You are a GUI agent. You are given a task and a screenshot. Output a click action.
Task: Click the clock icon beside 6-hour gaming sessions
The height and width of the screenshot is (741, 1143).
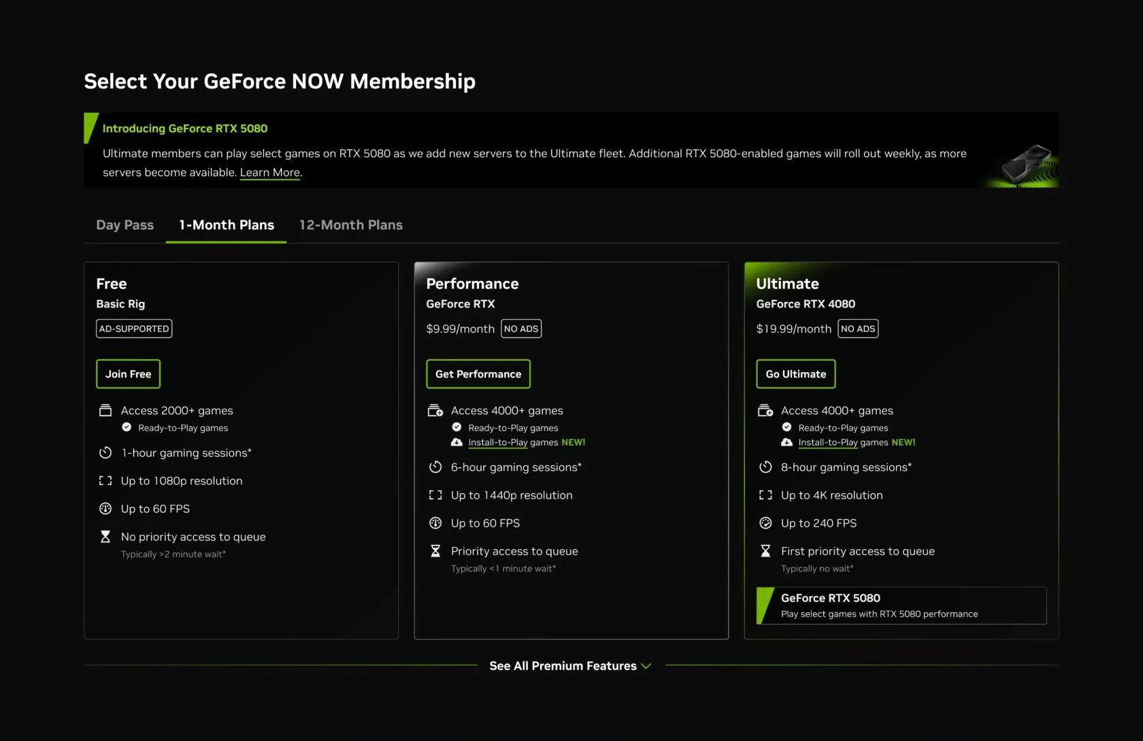pos(435,467)
